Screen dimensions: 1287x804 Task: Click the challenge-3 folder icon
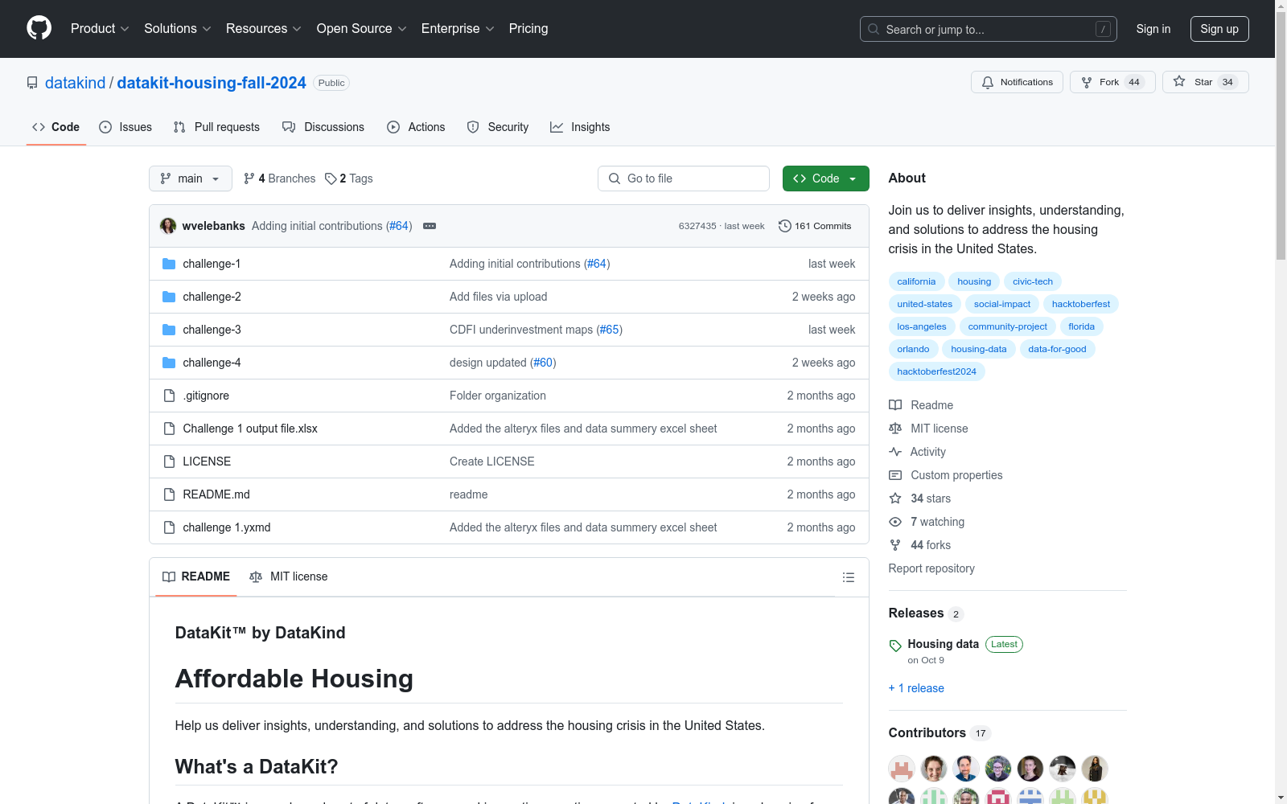169,330
